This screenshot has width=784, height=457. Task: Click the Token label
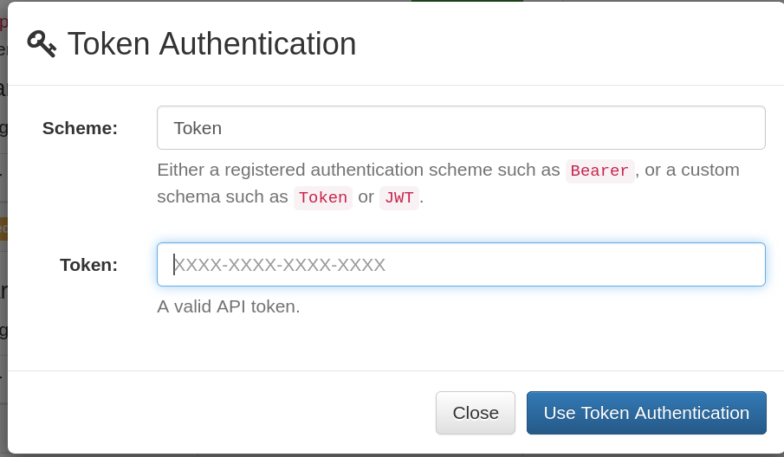click(x=88, y=265)
